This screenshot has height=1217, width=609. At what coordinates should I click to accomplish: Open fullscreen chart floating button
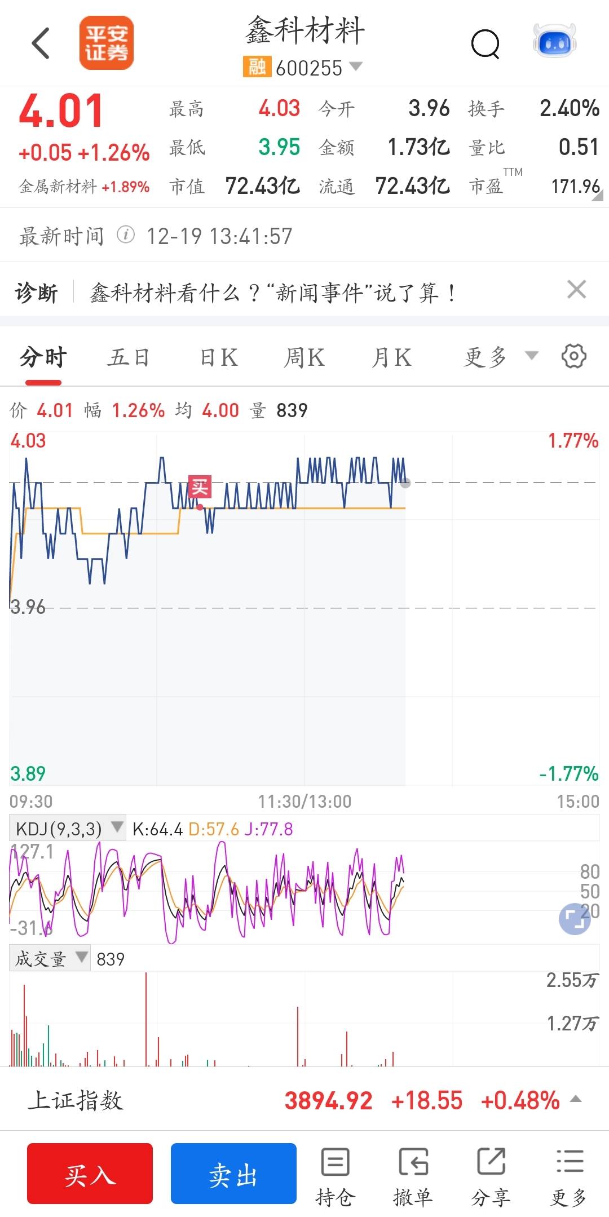pos(574,919)
